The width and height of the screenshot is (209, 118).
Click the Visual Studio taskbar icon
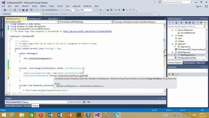97,115
